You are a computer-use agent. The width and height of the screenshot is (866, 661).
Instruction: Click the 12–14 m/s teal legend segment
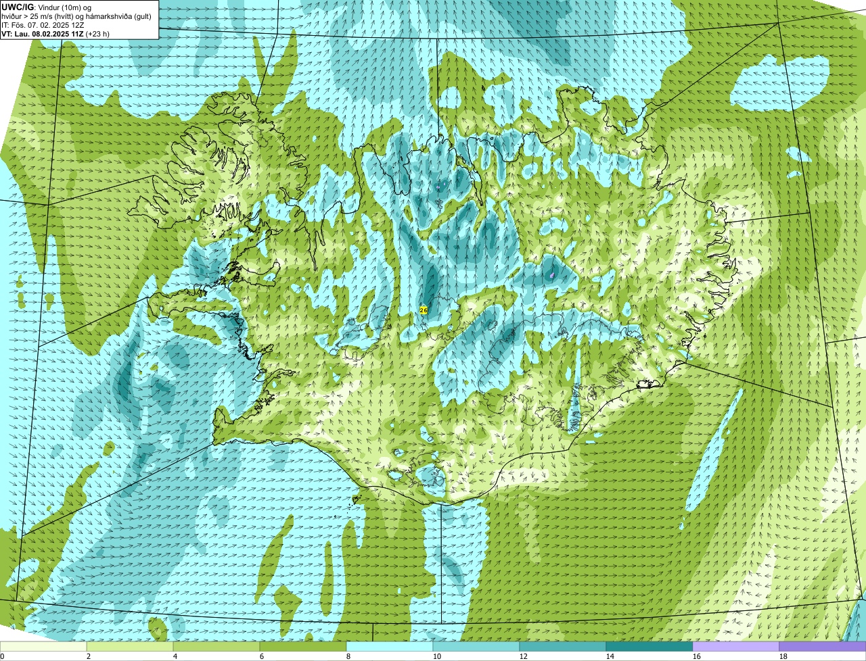(563, 647)
